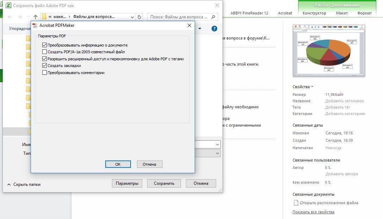Click 'Добавить категорию' field
Image resolution: width=383 pixels, height=219 pixels.
coord(345,114)
